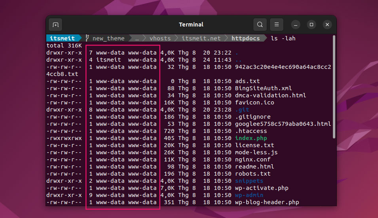Click the Terminal title in header bar
378x218 pixels.
click(191, 25)
